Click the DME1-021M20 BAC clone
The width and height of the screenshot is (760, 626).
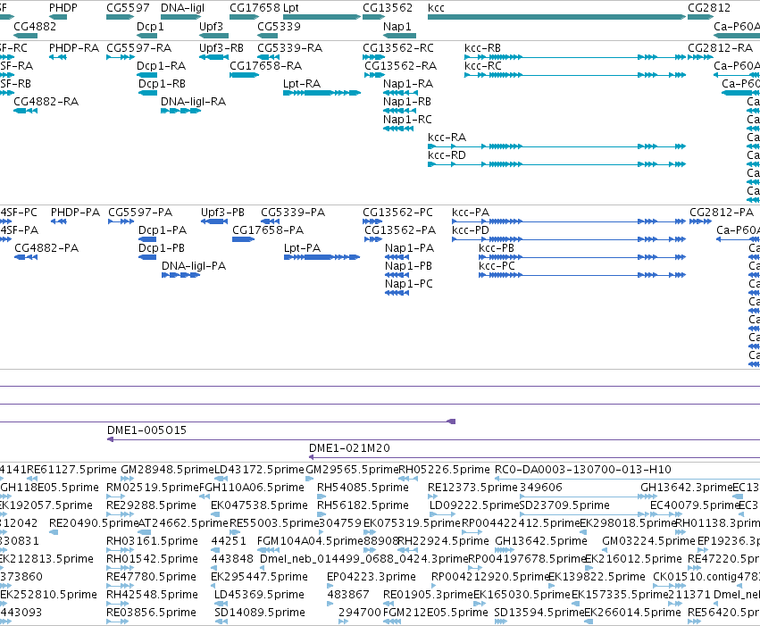[535, 457]
